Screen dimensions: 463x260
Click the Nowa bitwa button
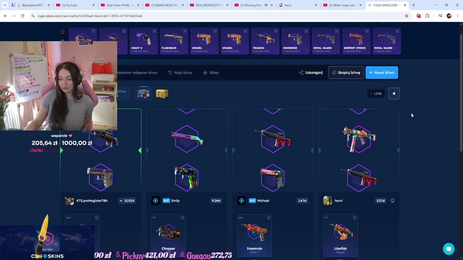click(382, 73)
